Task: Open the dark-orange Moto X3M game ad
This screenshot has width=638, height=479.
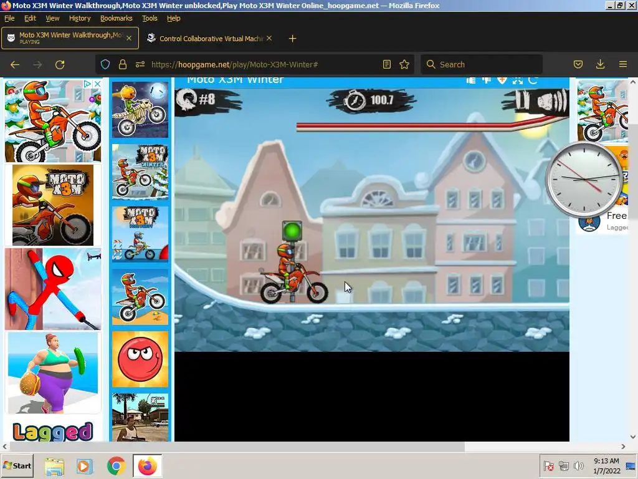Action: click(53, 205)
